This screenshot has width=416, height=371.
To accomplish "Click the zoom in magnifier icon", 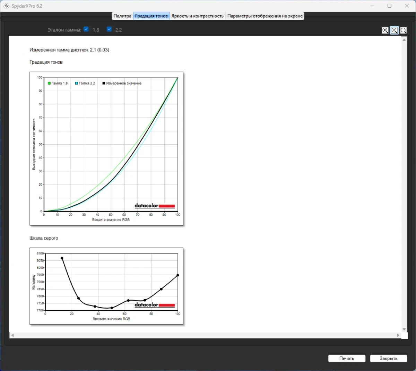I will pos(385,31).
